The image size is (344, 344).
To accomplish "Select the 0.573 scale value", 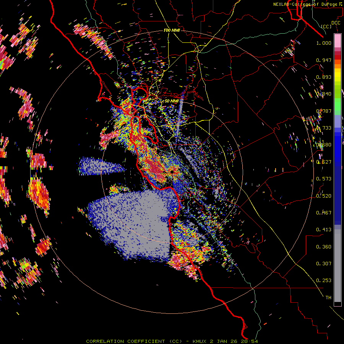I will click(324, 179).
